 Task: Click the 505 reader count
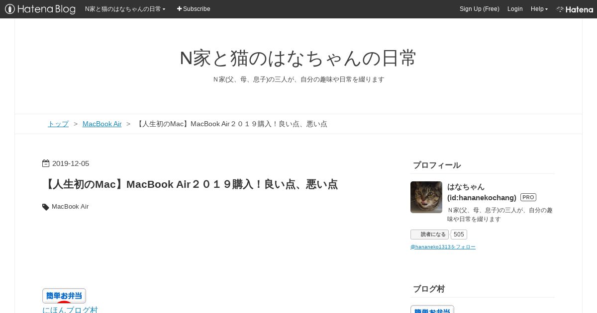pyautogui.click(x=459, y=235)
